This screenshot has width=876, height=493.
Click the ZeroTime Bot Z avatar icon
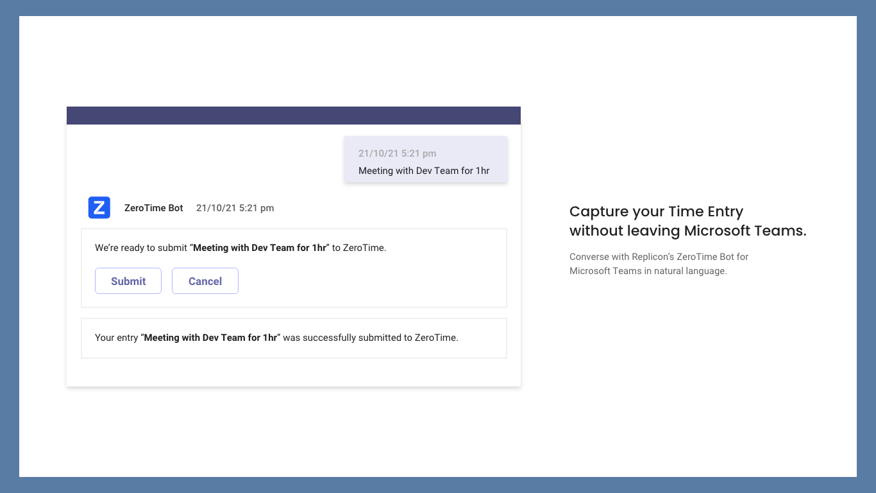coord(99,208)
